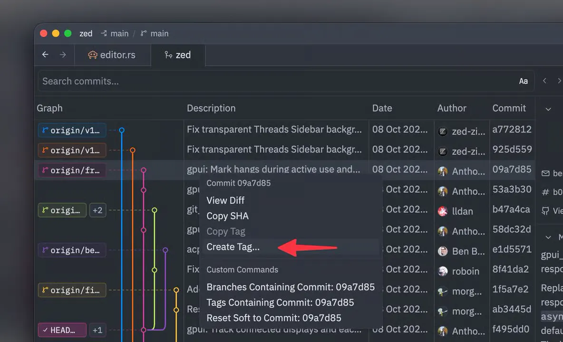563x342 pixels.
Task: Click the Date column header
Action: pos(382,108)
